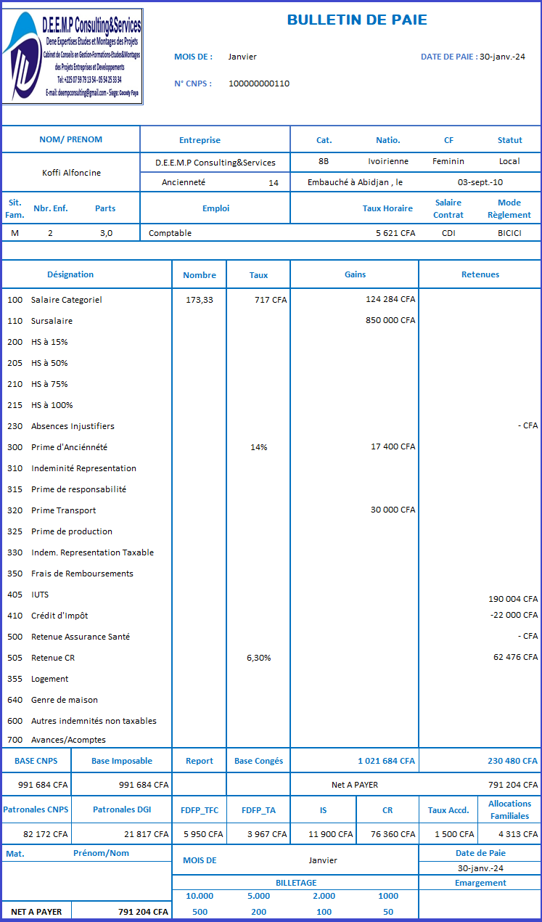Click the hourly rate 5 621 CFA
This screenshot has height=922, width=542.
(x=395, y=233)
